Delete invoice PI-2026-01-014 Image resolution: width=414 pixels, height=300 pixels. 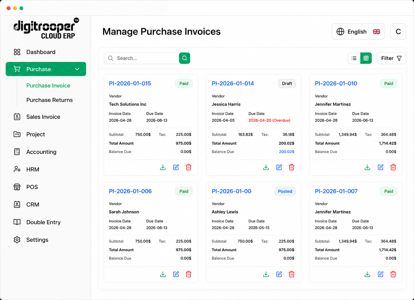click(292, 167)
